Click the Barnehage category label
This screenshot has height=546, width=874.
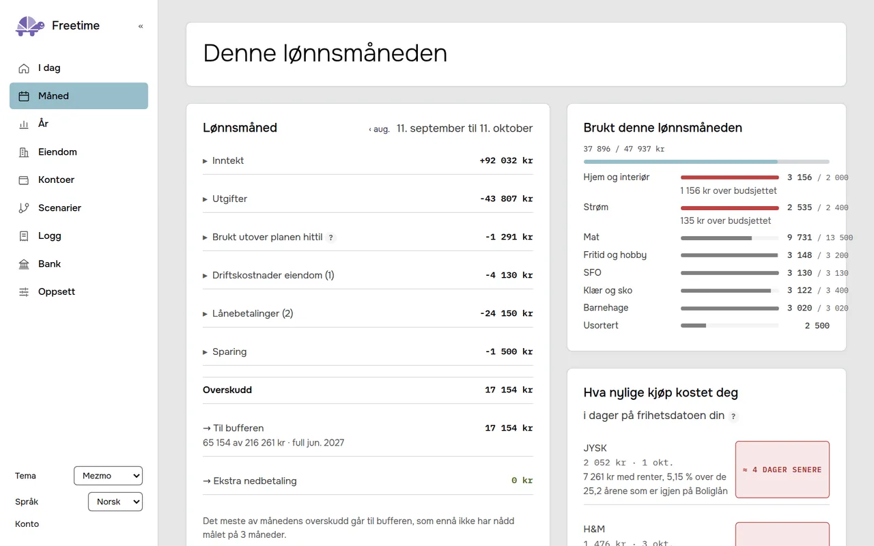point(606,308)
